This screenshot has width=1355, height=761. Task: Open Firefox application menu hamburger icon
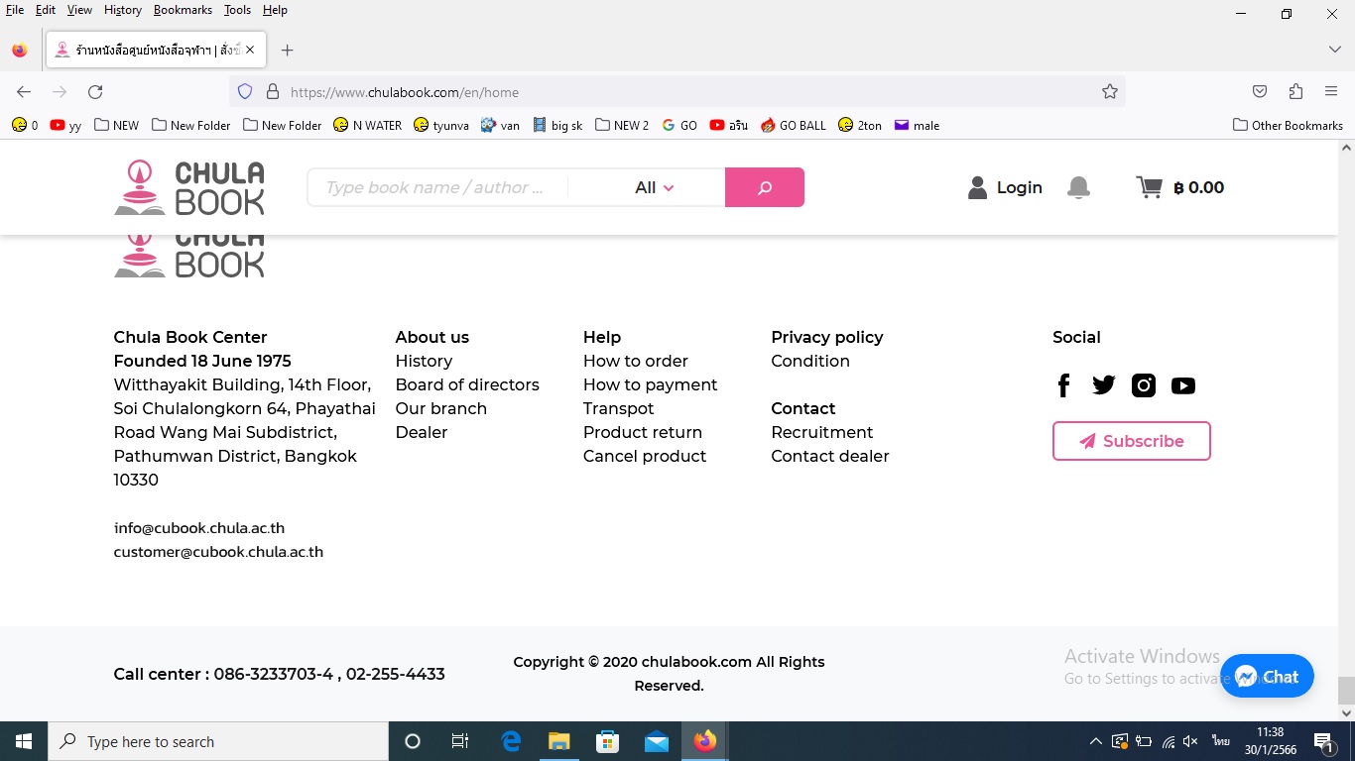point(1331,91)
